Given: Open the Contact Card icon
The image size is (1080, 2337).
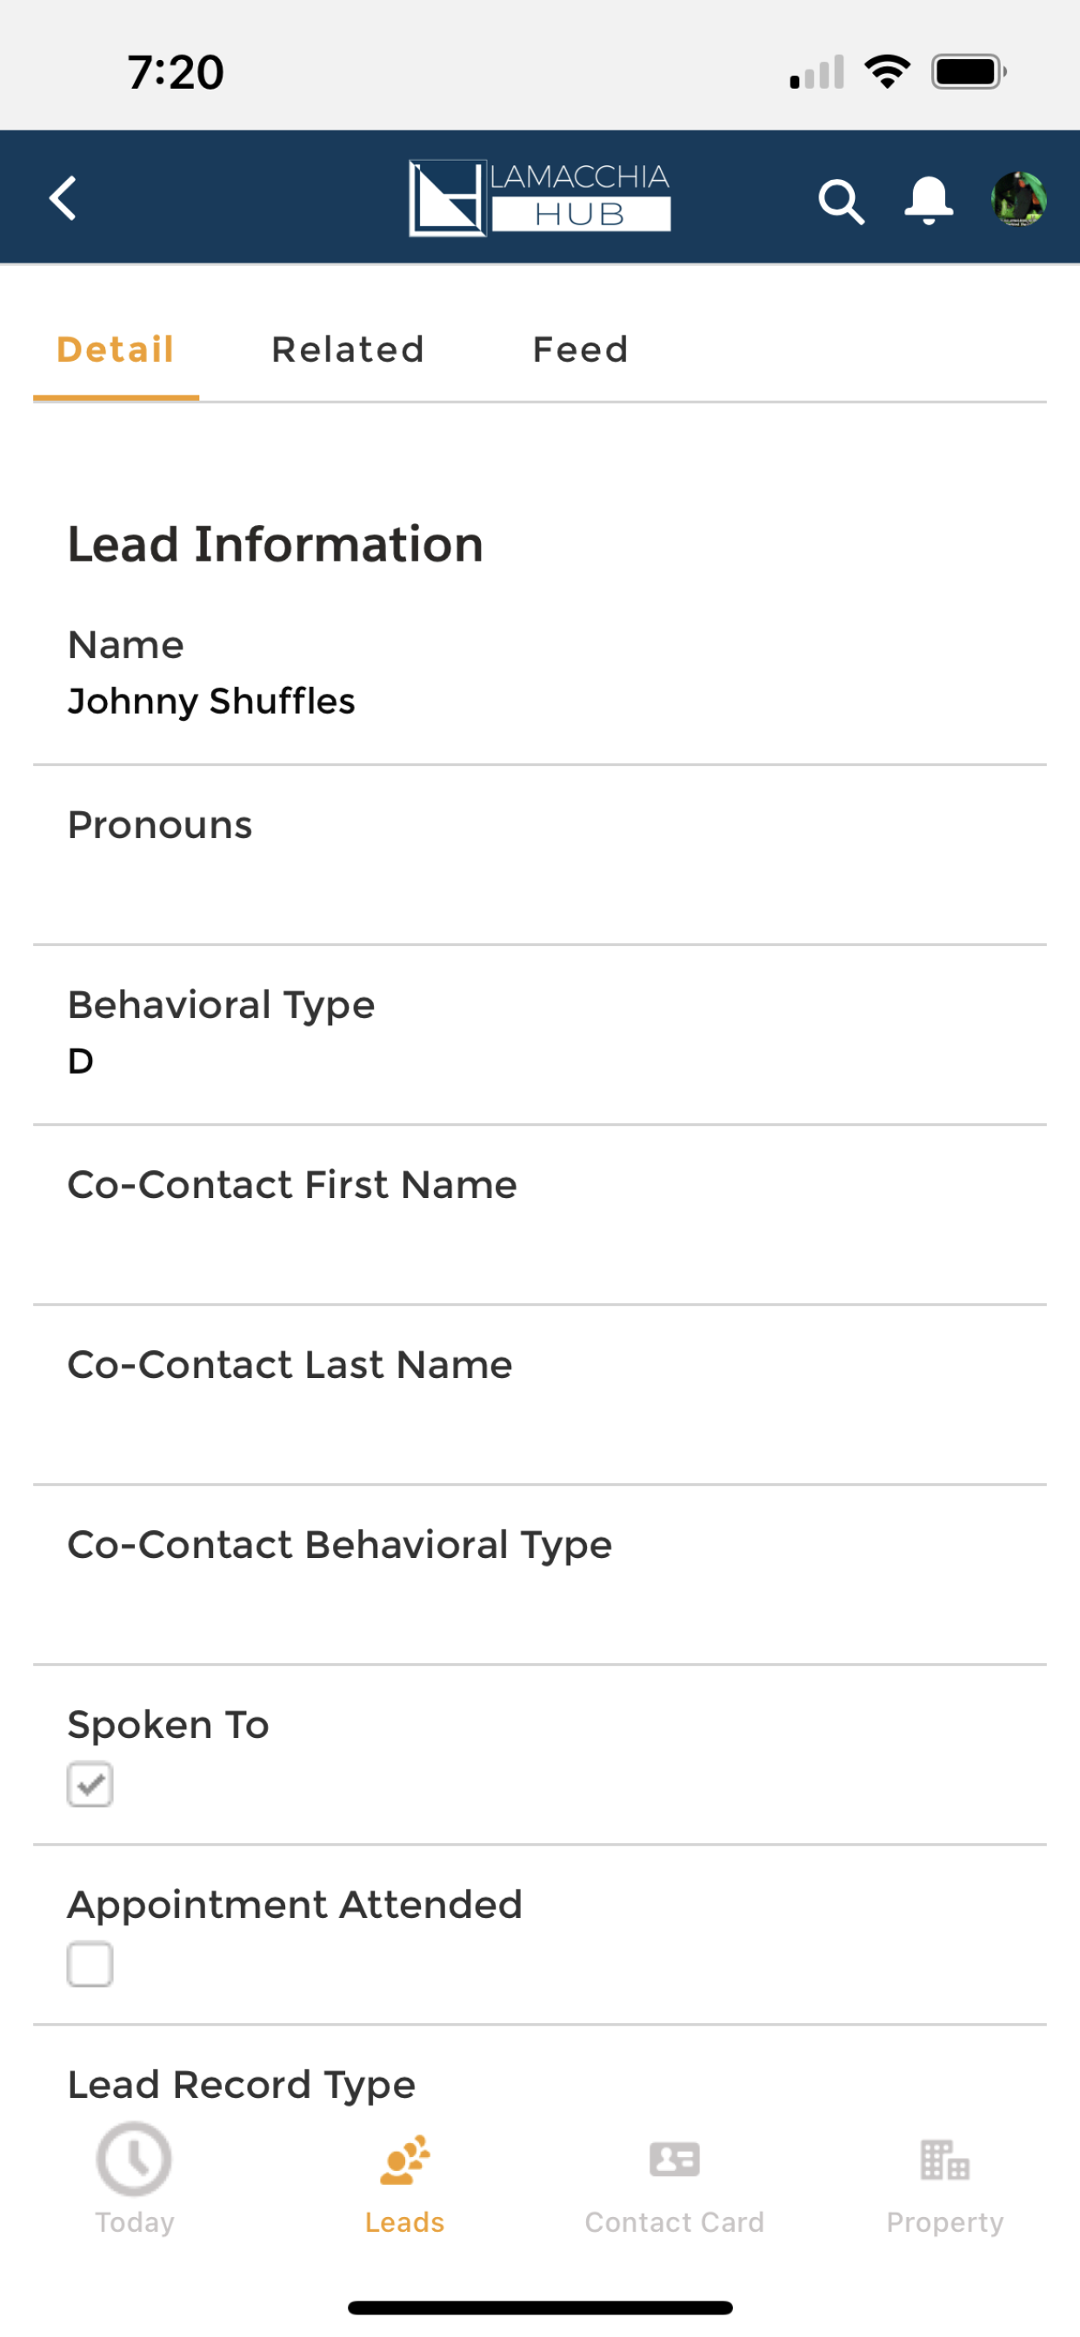Looking at the screenshot, I should pos(674,2159).
